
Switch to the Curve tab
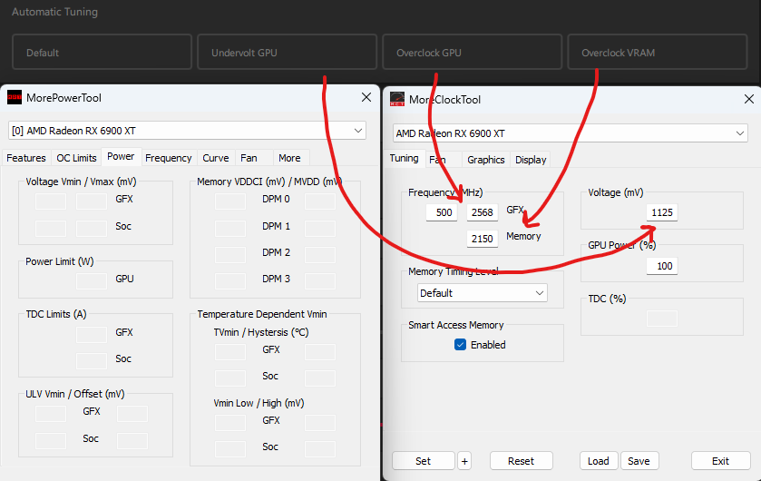pyautogui.click(x=216, y=158)
